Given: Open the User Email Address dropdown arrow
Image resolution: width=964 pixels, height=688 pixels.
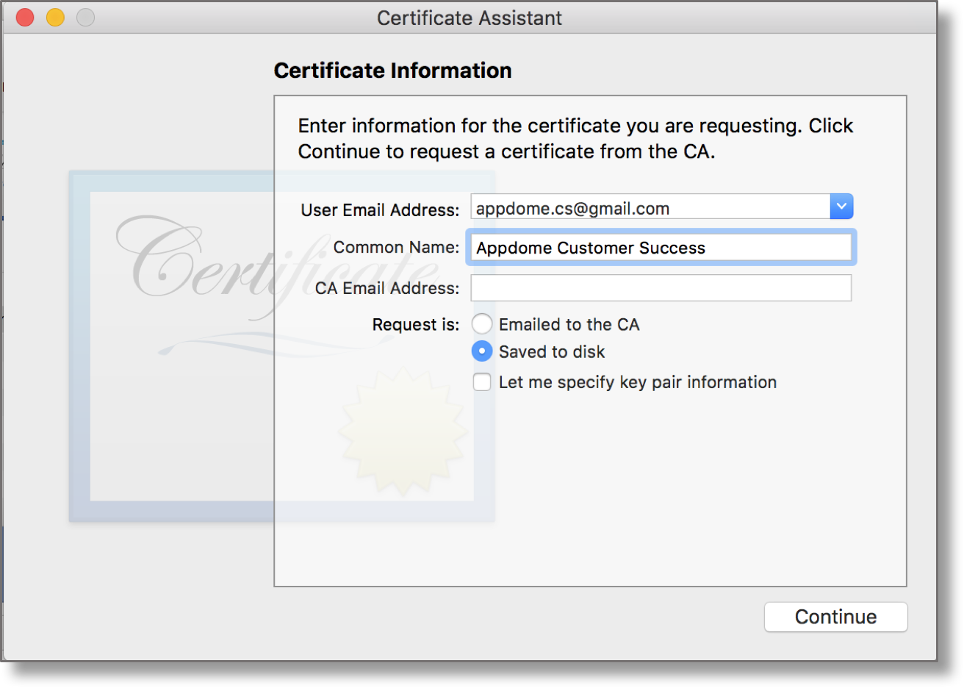Looking at the screenshot, I should tap(841, 207).
